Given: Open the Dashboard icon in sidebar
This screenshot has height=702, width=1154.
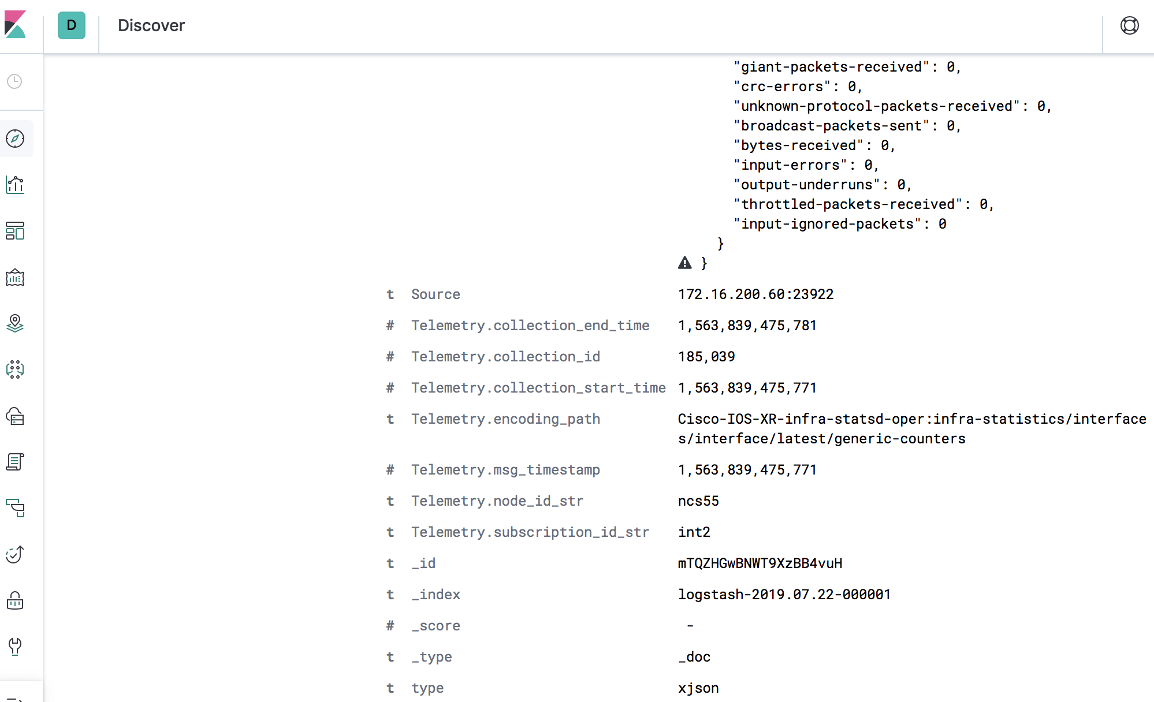Looking at the screenshot, I should tap(15, 231).
